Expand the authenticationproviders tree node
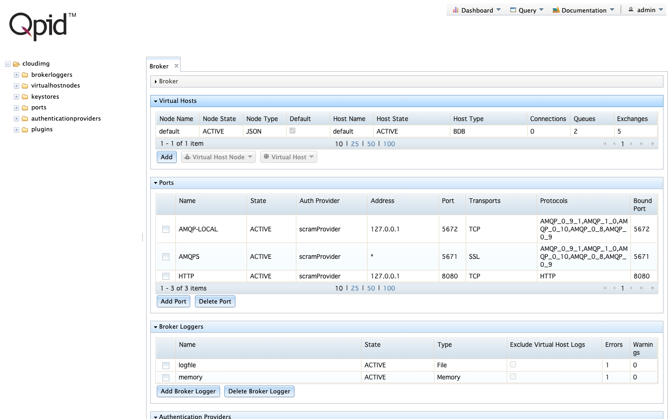 pyautogui.click(x=16, y=119)
